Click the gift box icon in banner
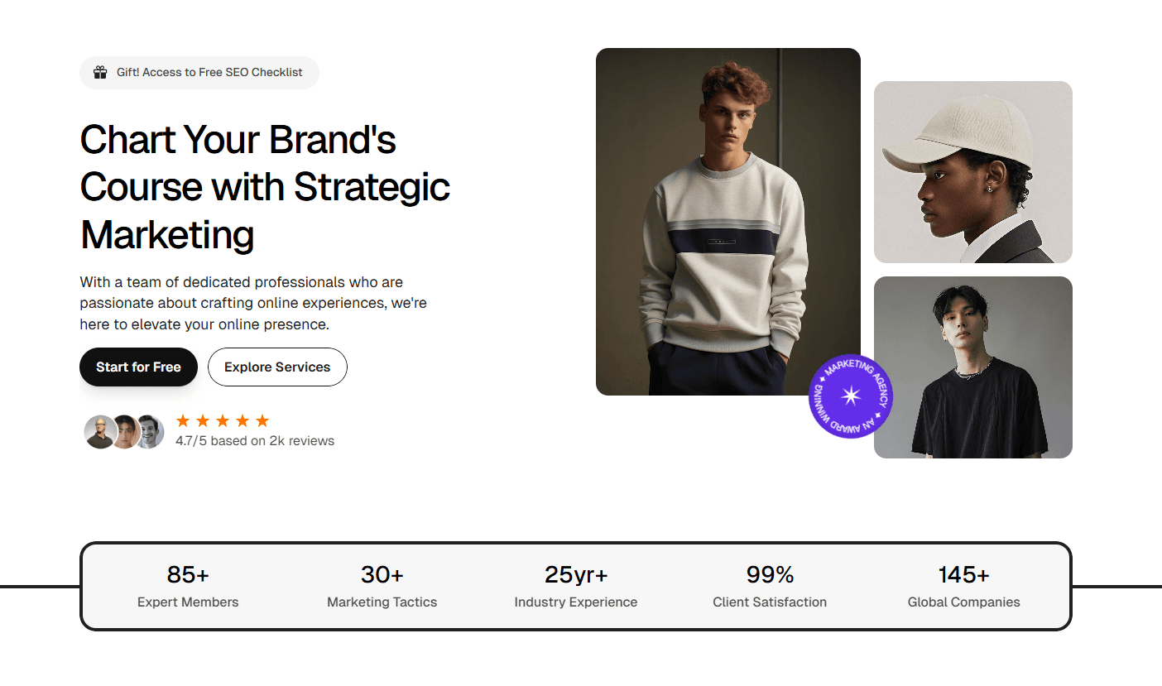Image resolution: width=1162 pixels, height=686 pixels. 100,72
